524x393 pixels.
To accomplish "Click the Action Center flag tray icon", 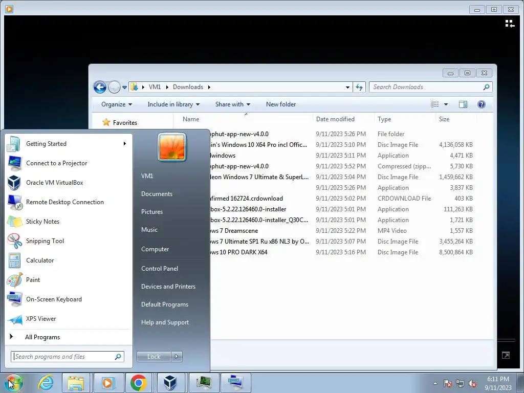I will (448, 383).
